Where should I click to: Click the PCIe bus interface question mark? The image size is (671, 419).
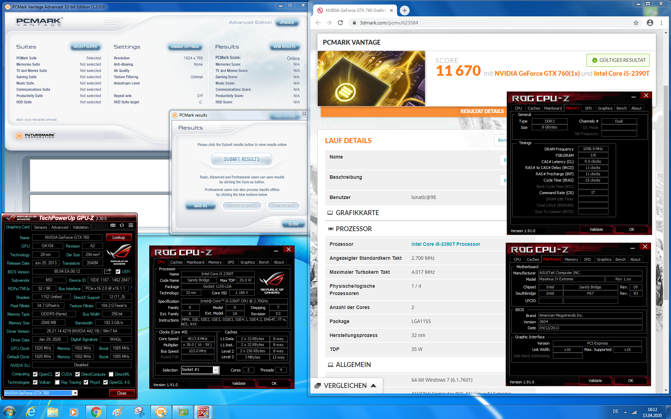pyautogui.click(x=131, y=288)
